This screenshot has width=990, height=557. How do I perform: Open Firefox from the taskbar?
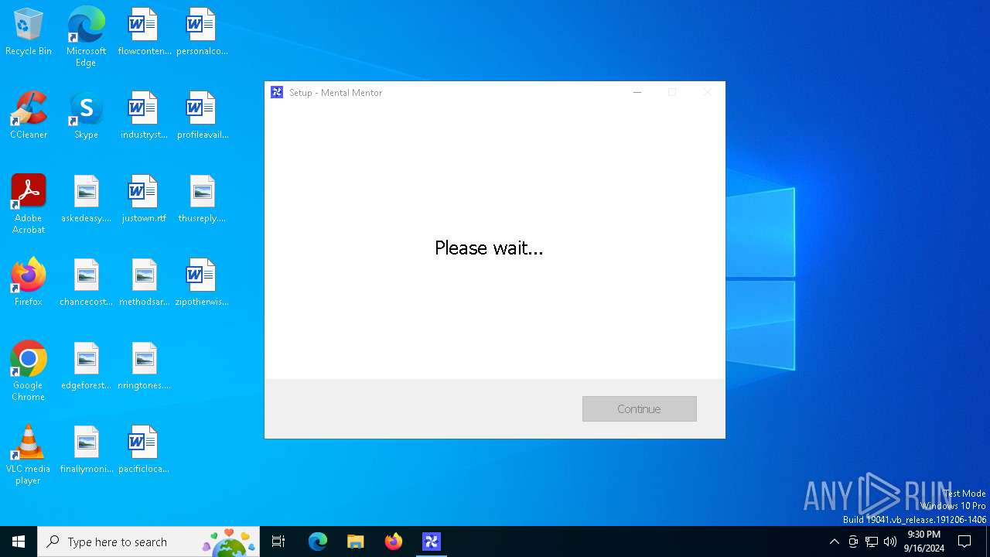(x=394, y=542)
